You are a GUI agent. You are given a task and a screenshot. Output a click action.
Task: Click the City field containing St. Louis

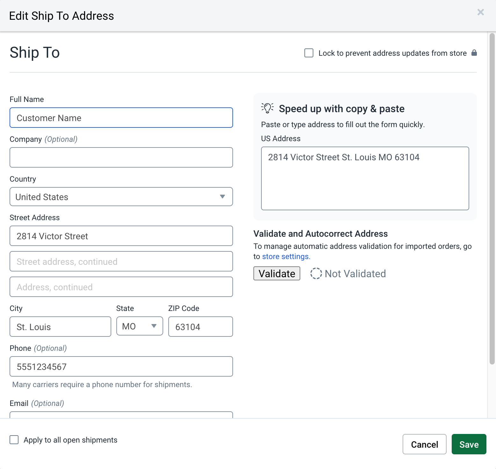pos(60,327)
